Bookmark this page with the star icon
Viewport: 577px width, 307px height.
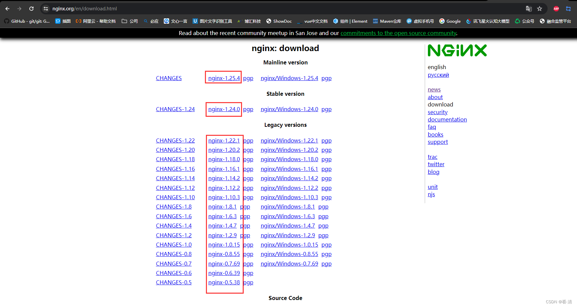(540, 9)
